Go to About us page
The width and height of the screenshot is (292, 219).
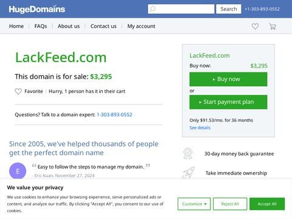69,26
